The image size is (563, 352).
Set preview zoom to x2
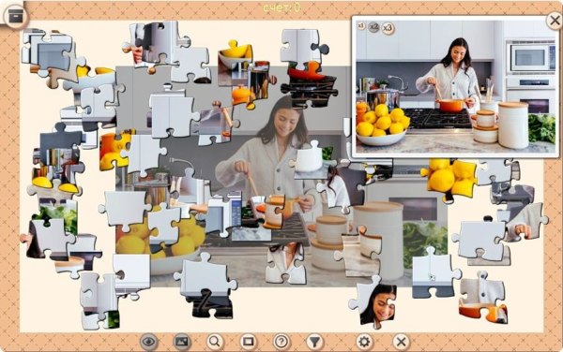pyautogui.click(x=373, y=27)
